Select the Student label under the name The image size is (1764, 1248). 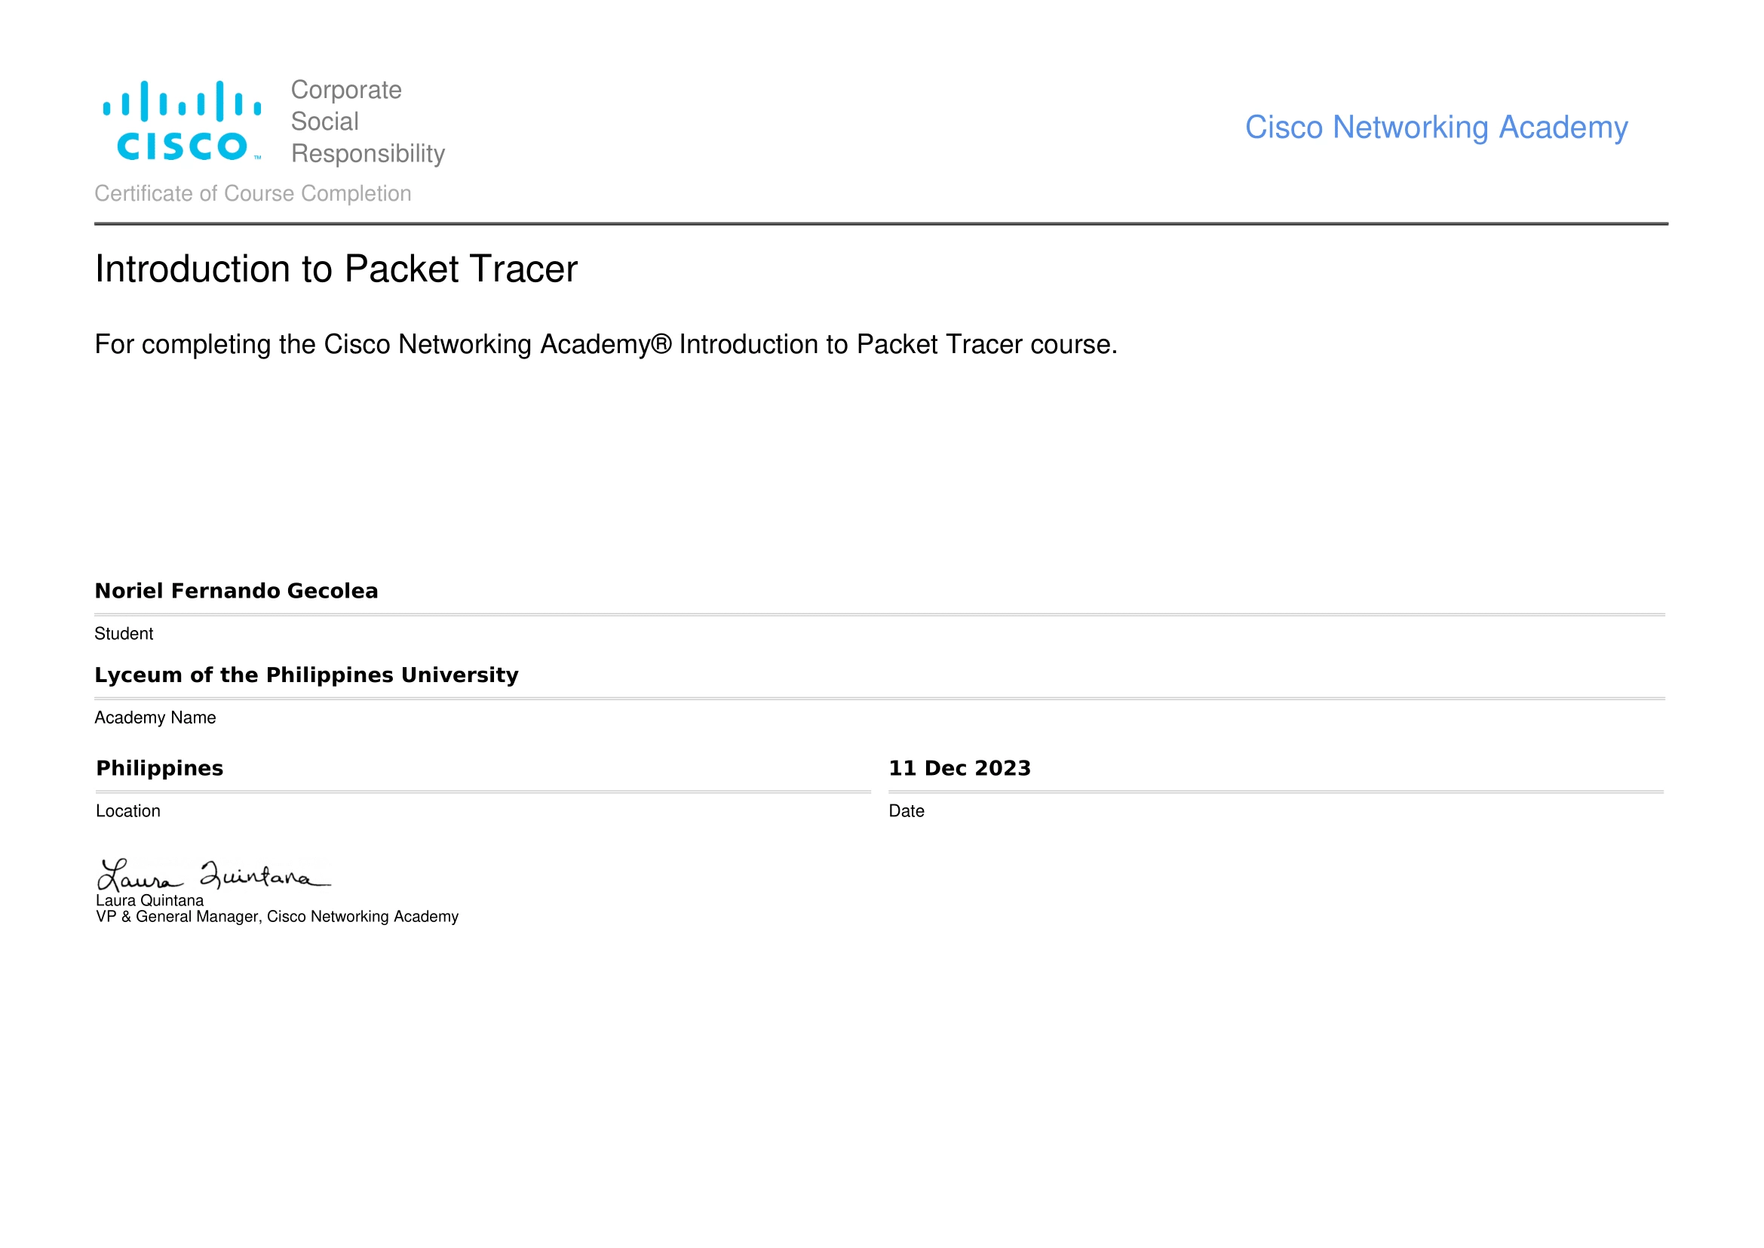tap(124, 633)
